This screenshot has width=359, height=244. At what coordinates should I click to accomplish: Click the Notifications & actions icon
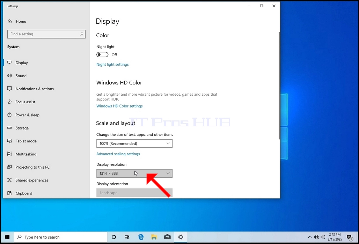tap(9, 89)
